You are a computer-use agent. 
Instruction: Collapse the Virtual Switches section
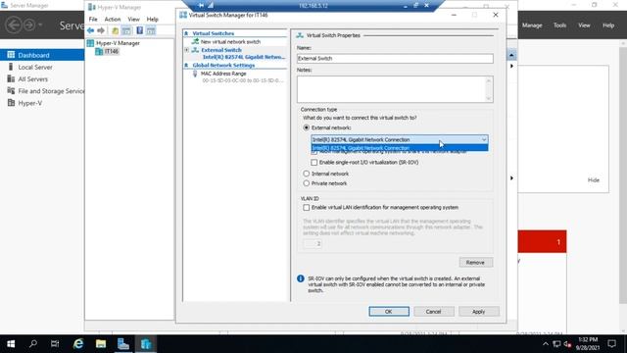186,33
